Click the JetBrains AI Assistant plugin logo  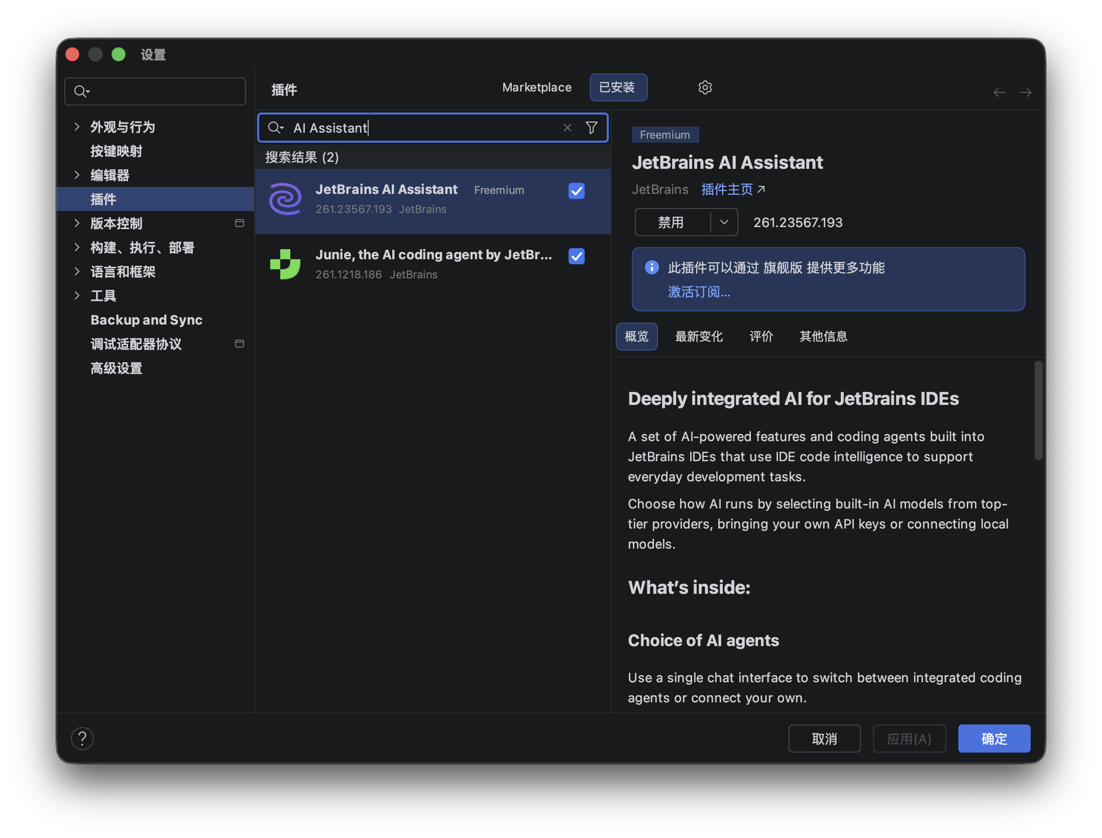285,199
